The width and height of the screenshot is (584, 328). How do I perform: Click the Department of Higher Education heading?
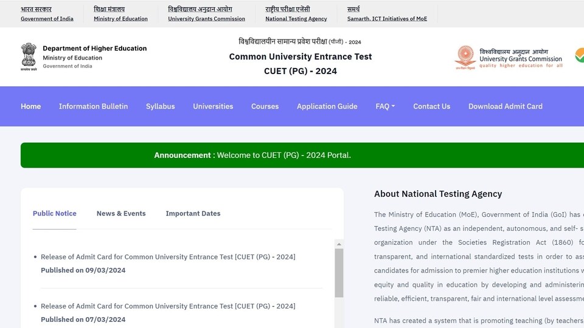tap(95, 49)
